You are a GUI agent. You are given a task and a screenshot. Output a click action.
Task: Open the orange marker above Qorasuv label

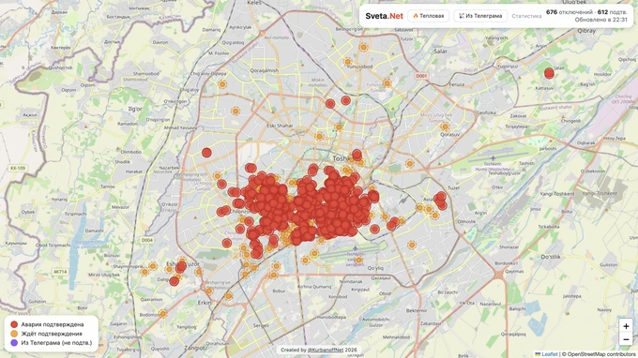pyautogui.click(x=445, y=127)
